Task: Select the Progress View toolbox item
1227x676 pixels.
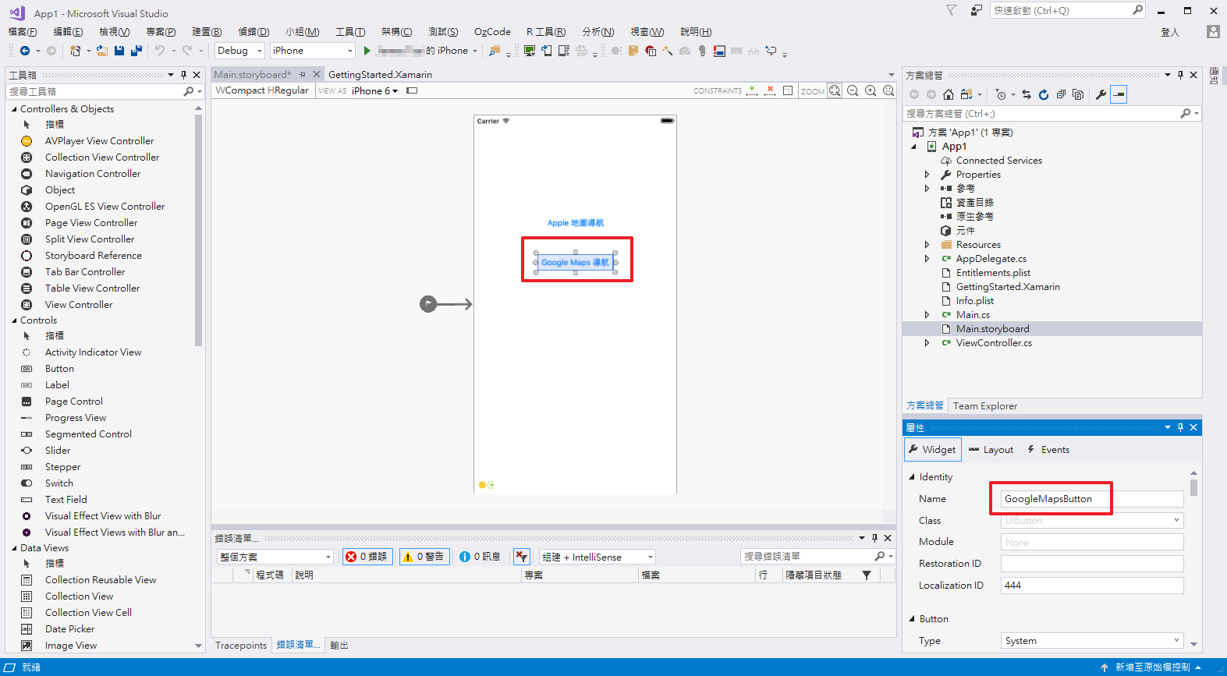Action: point(76,418)
